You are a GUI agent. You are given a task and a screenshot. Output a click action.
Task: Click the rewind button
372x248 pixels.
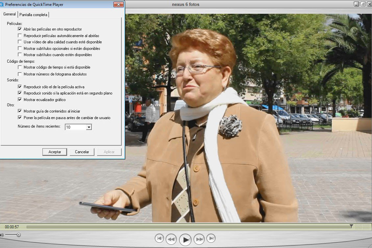point(171,239)
